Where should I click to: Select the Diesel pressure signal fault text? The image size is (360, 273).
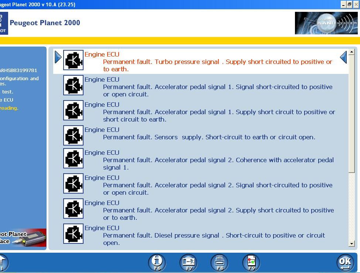(214, 239)
